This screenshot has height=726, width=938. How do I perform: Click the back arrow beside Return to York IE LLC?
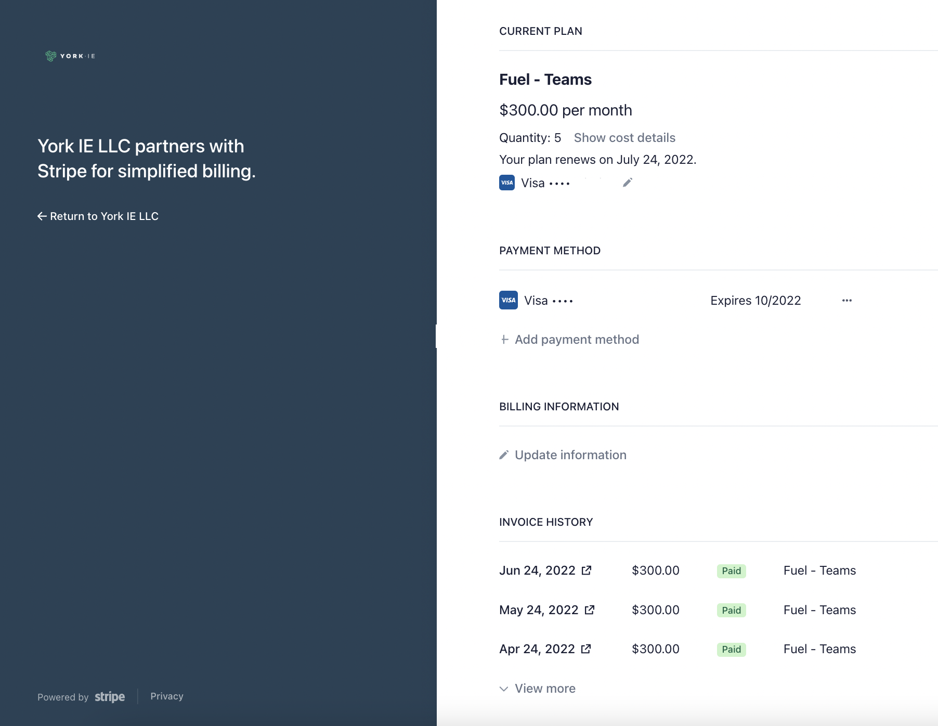42,216
